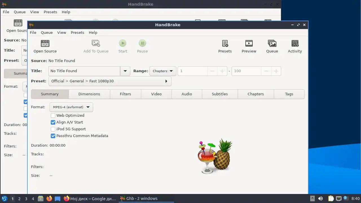361x203 pixels.
Task: Open the Range Chapters dropdown
Action: 163,71
